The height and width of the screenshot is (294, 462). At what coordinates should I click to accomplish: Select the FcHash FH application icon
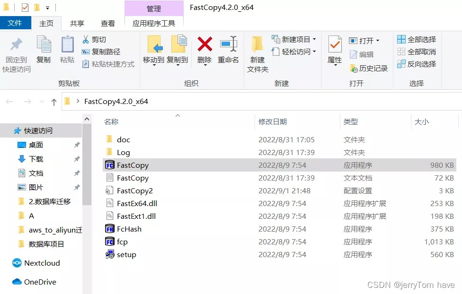coord(110,229)
